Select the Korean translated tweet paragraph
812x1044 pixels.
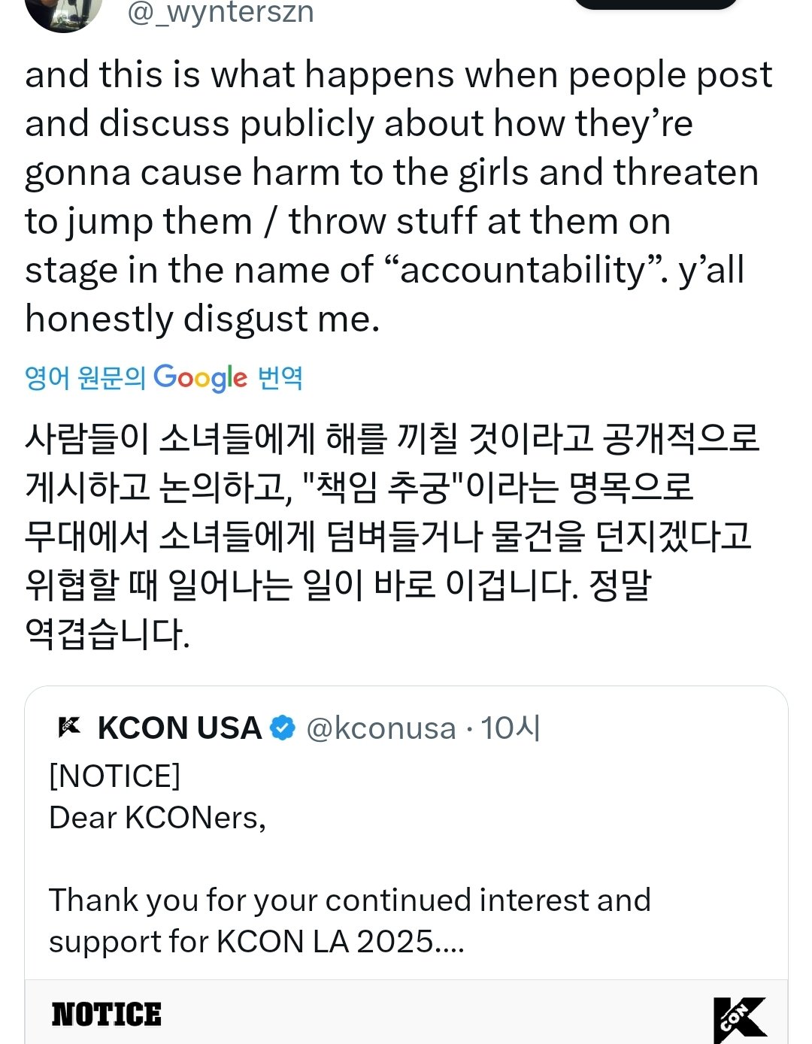[x=392, y=537]
